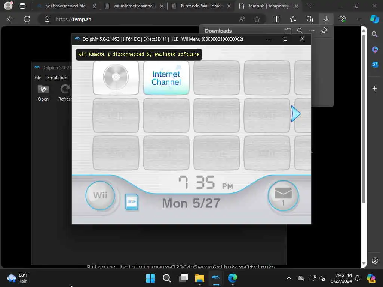
Task: Switch to Nintendo Wii Homebrew tab
Action: 201,6
